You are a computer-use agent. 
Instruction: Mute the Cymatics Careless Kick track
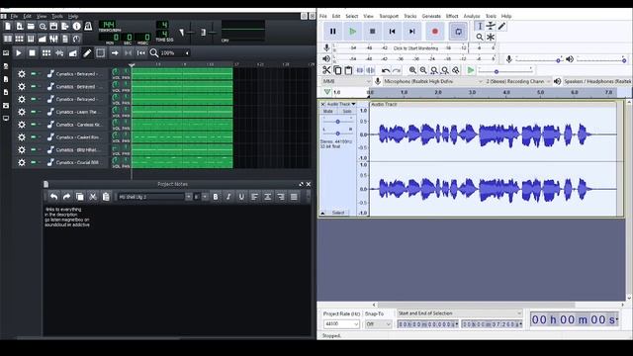pyautogui.click(x=34, y=125)
